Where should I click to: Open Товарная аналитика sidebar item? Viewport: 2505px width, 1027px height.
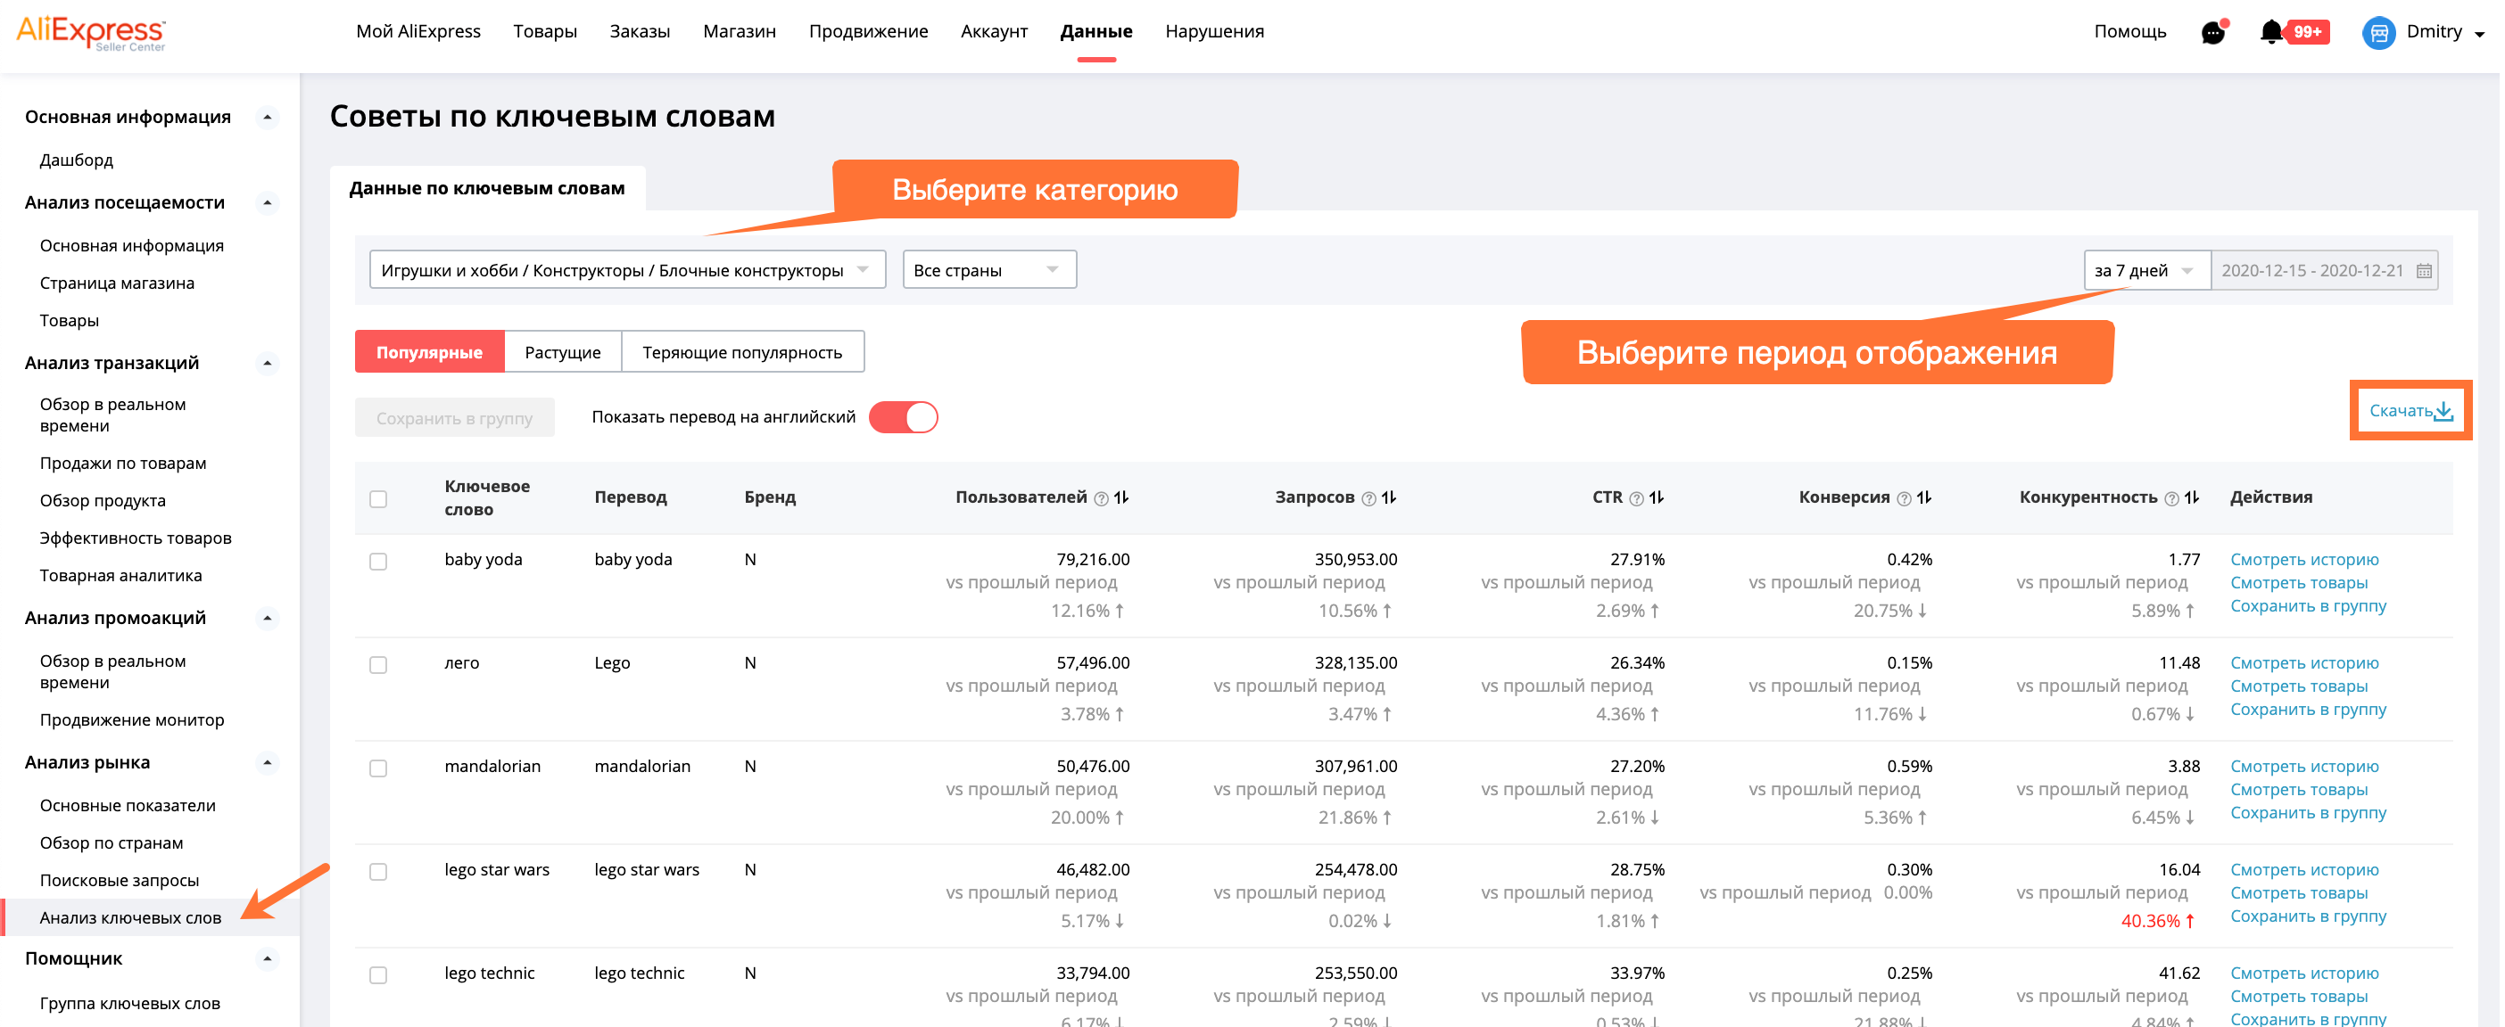coord(121,576)
